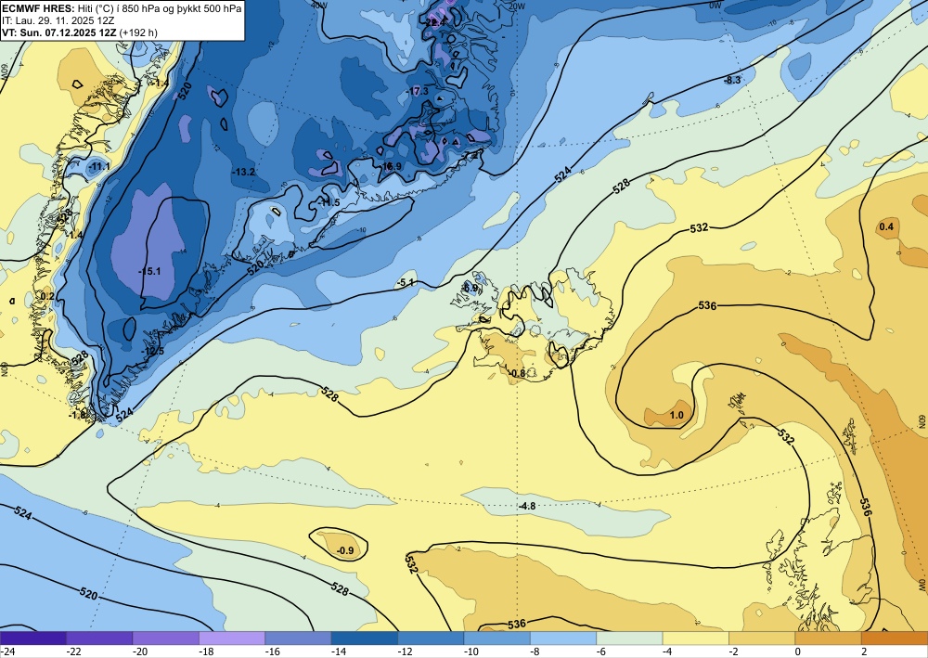The image size is (928, 658).
Task: Click the 536 label on the contour circling the 1.0 value
Action: pyautogui.click(x=707, y=305)
